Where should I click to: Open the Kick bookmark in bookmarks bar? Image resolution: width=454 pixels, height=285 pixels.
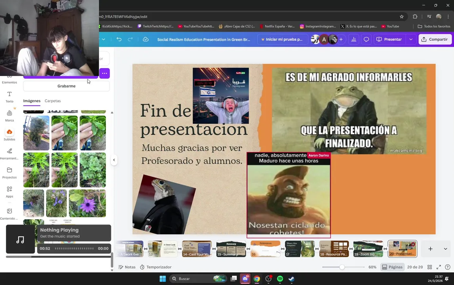[116, 27]
